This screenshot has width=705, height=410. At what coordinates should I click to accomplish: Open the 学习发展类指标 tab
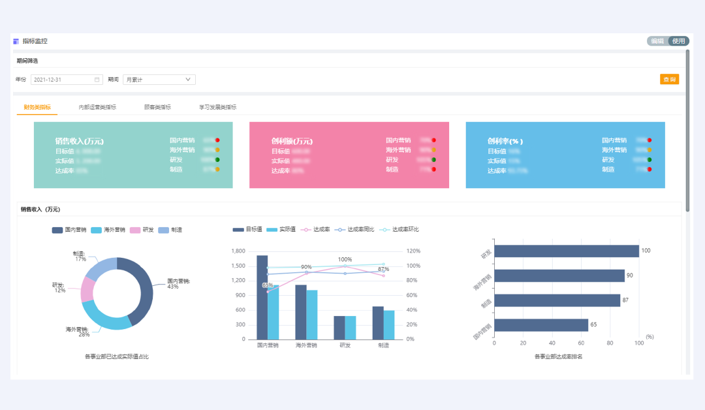(x=217, y=107)
